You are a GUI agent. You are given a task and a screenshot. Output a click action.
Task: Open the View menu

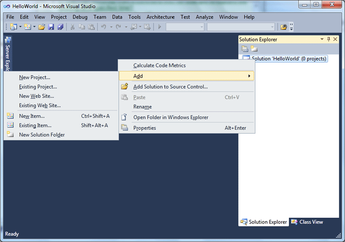point(40,17)
